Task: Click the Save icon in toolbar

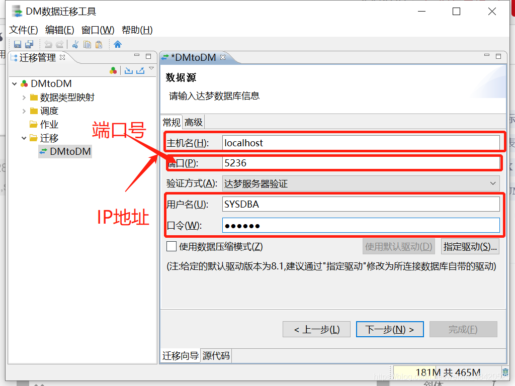Action: click(18, 44)
